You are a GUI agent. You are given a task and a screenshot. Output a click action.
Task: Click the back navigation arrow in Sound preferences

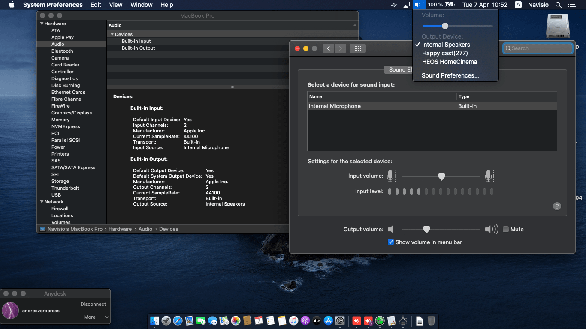point(328,48)
